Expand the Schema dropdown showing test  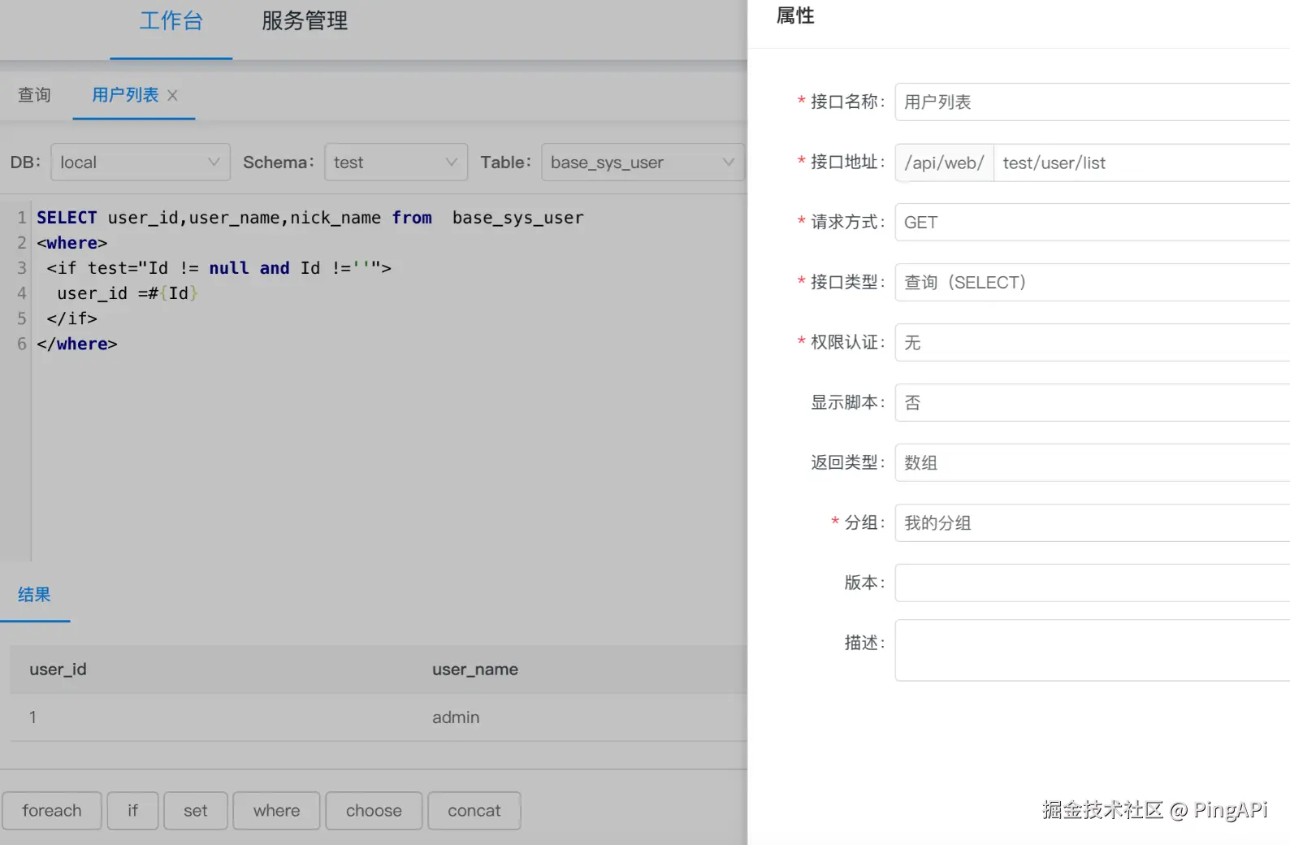[396, 162]
